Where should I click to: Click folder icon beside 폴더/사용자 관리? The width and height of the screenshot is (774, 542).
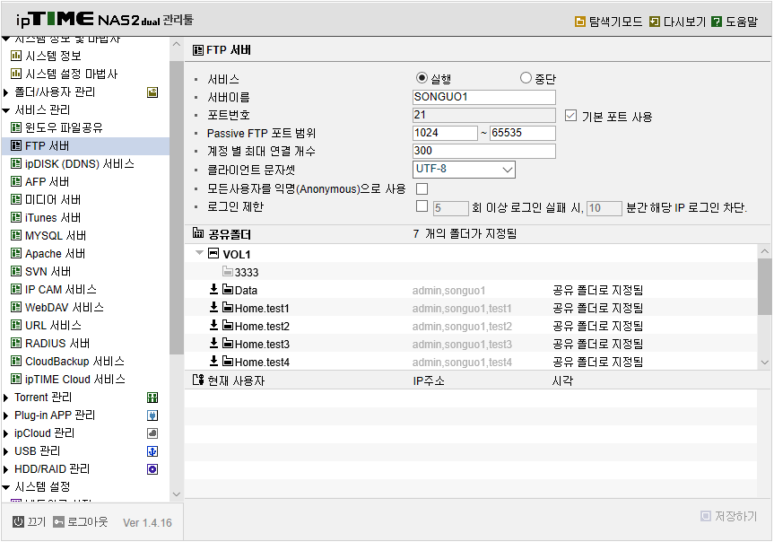pos(152,92)
